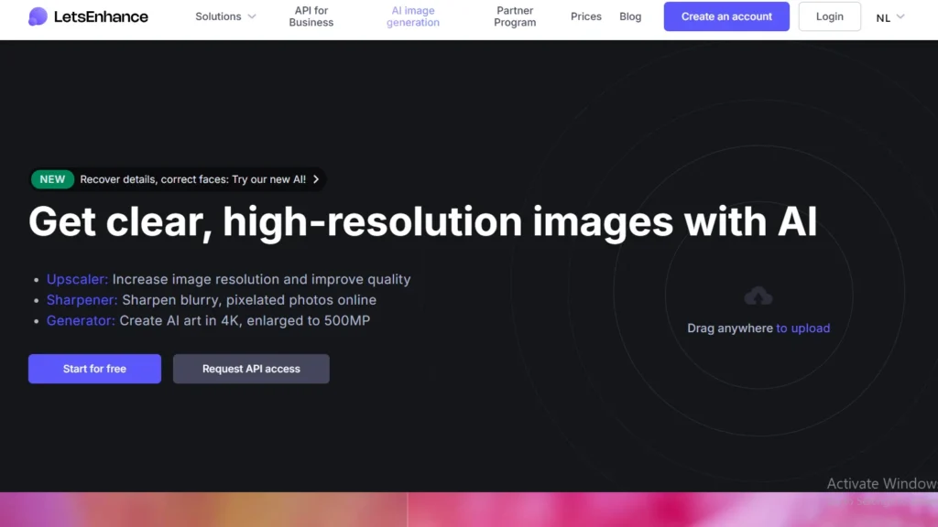Image resolution: width=938 pixels, height=527 pixels.
Task: Click the 'Recover details, correct faces' banner text
Action: [192, 179]
